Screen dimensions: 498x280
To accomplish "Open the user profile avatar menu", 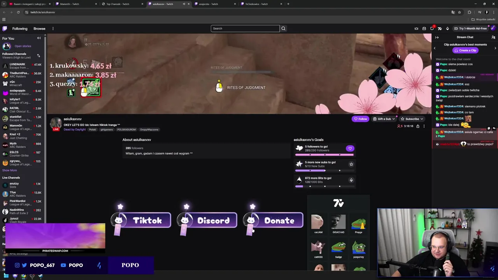I will click(493, 28).
